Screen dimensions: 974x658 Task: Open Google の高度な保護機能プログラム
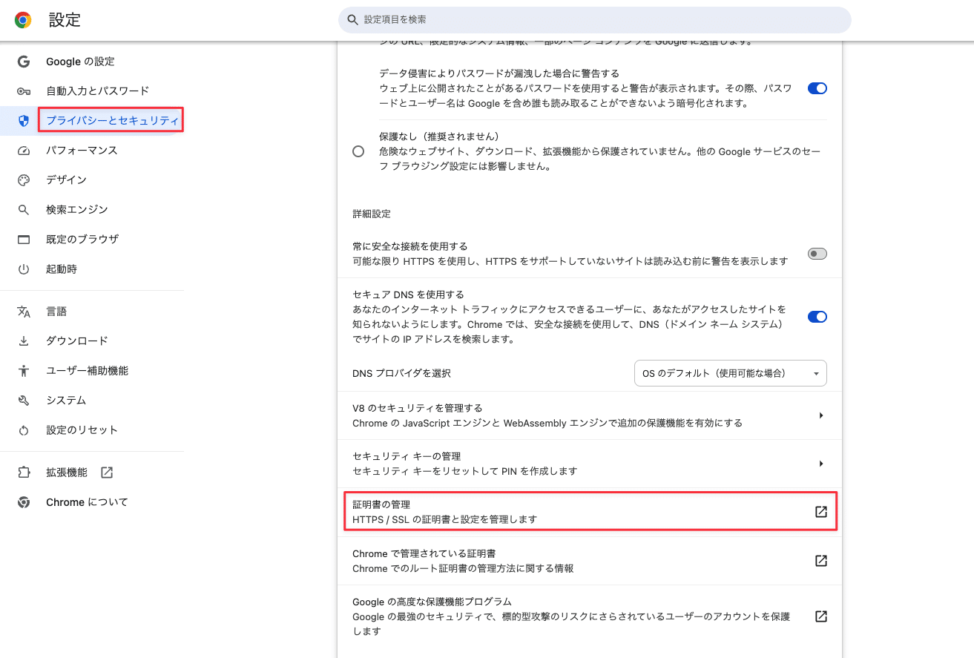point(820,616)
